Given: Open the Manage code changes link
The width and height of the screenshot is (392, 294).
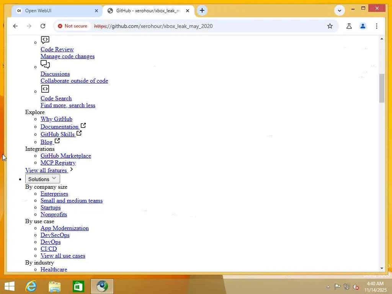Looking at the screenshot, I should [67, 56].
